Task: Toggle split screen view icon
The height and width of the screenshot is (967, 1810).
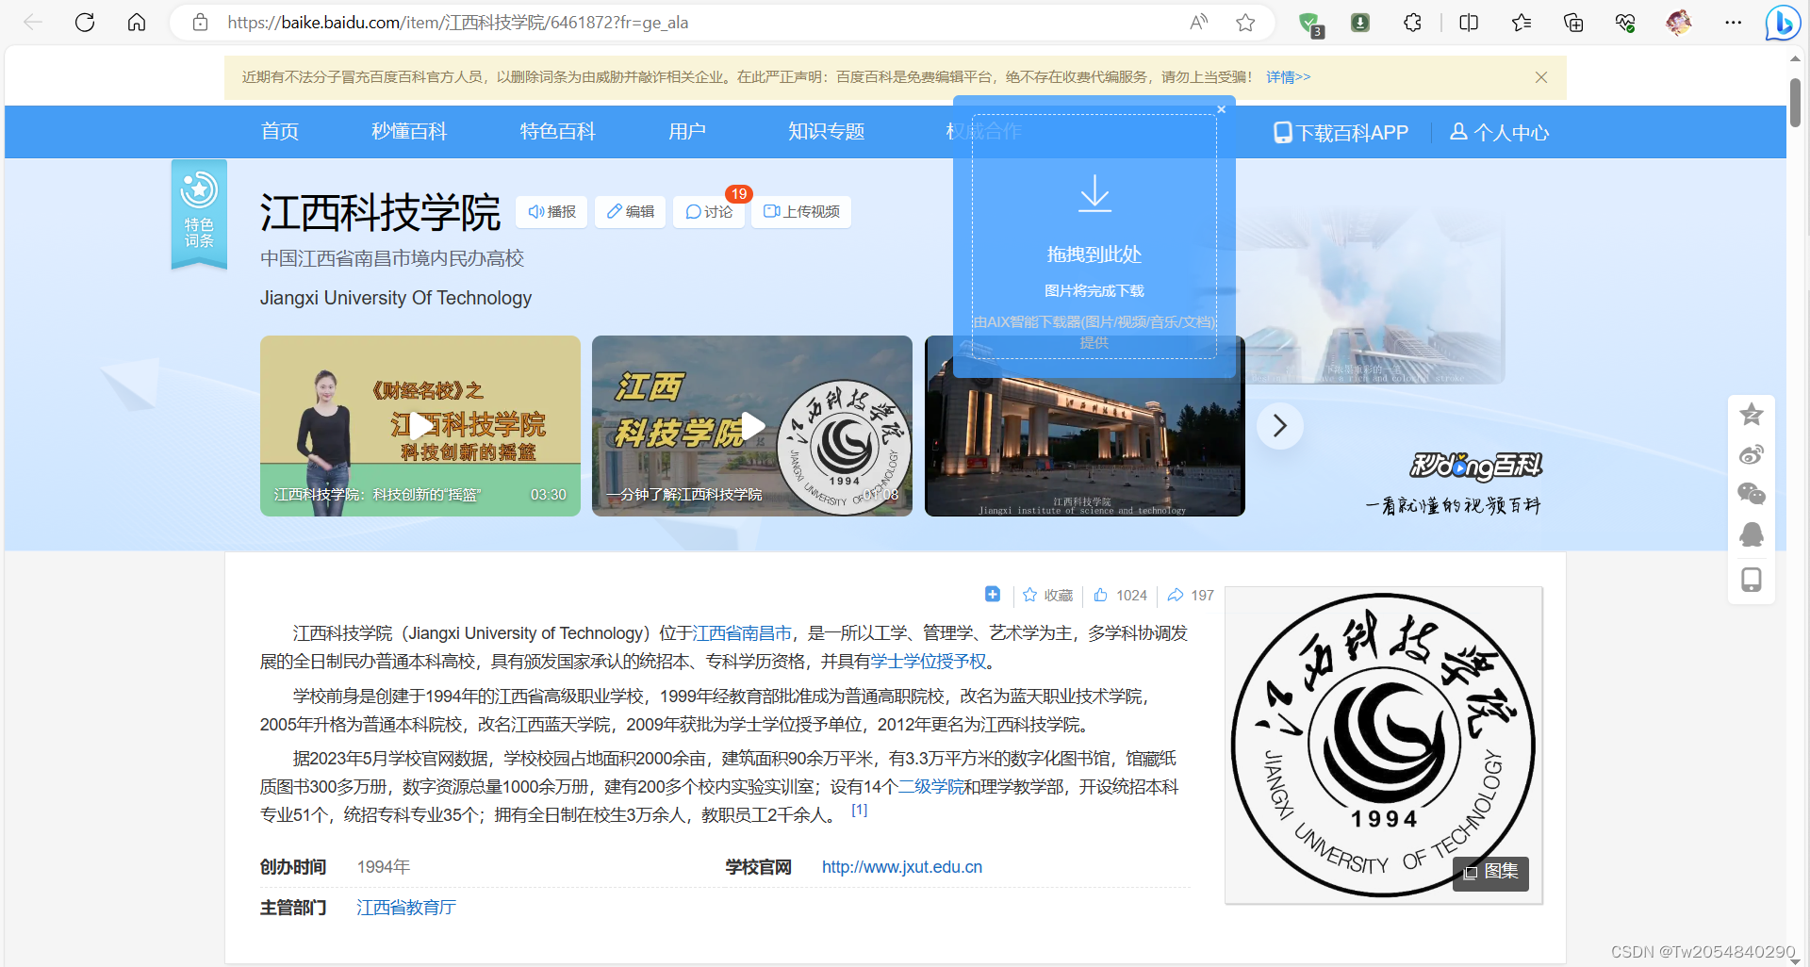Action: (1469, 23)
